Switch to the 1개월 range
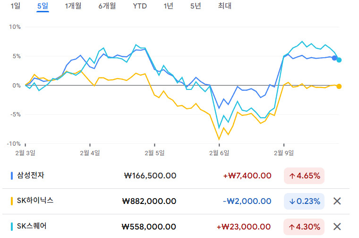 coord(73,6)
